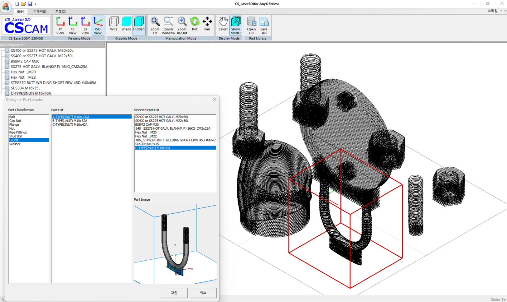Click the new document icon in title bar
Image resolution: width=507 pixels, height=302 pixels.
[17, 4]
